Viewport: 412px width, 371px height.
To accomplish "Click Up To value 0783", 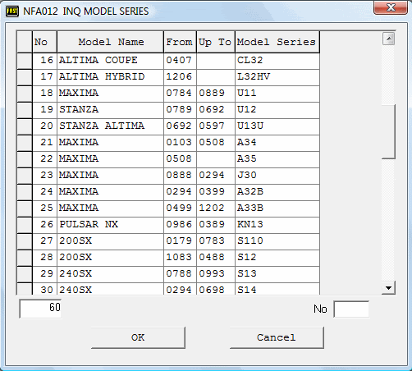I will pos(216,241).
